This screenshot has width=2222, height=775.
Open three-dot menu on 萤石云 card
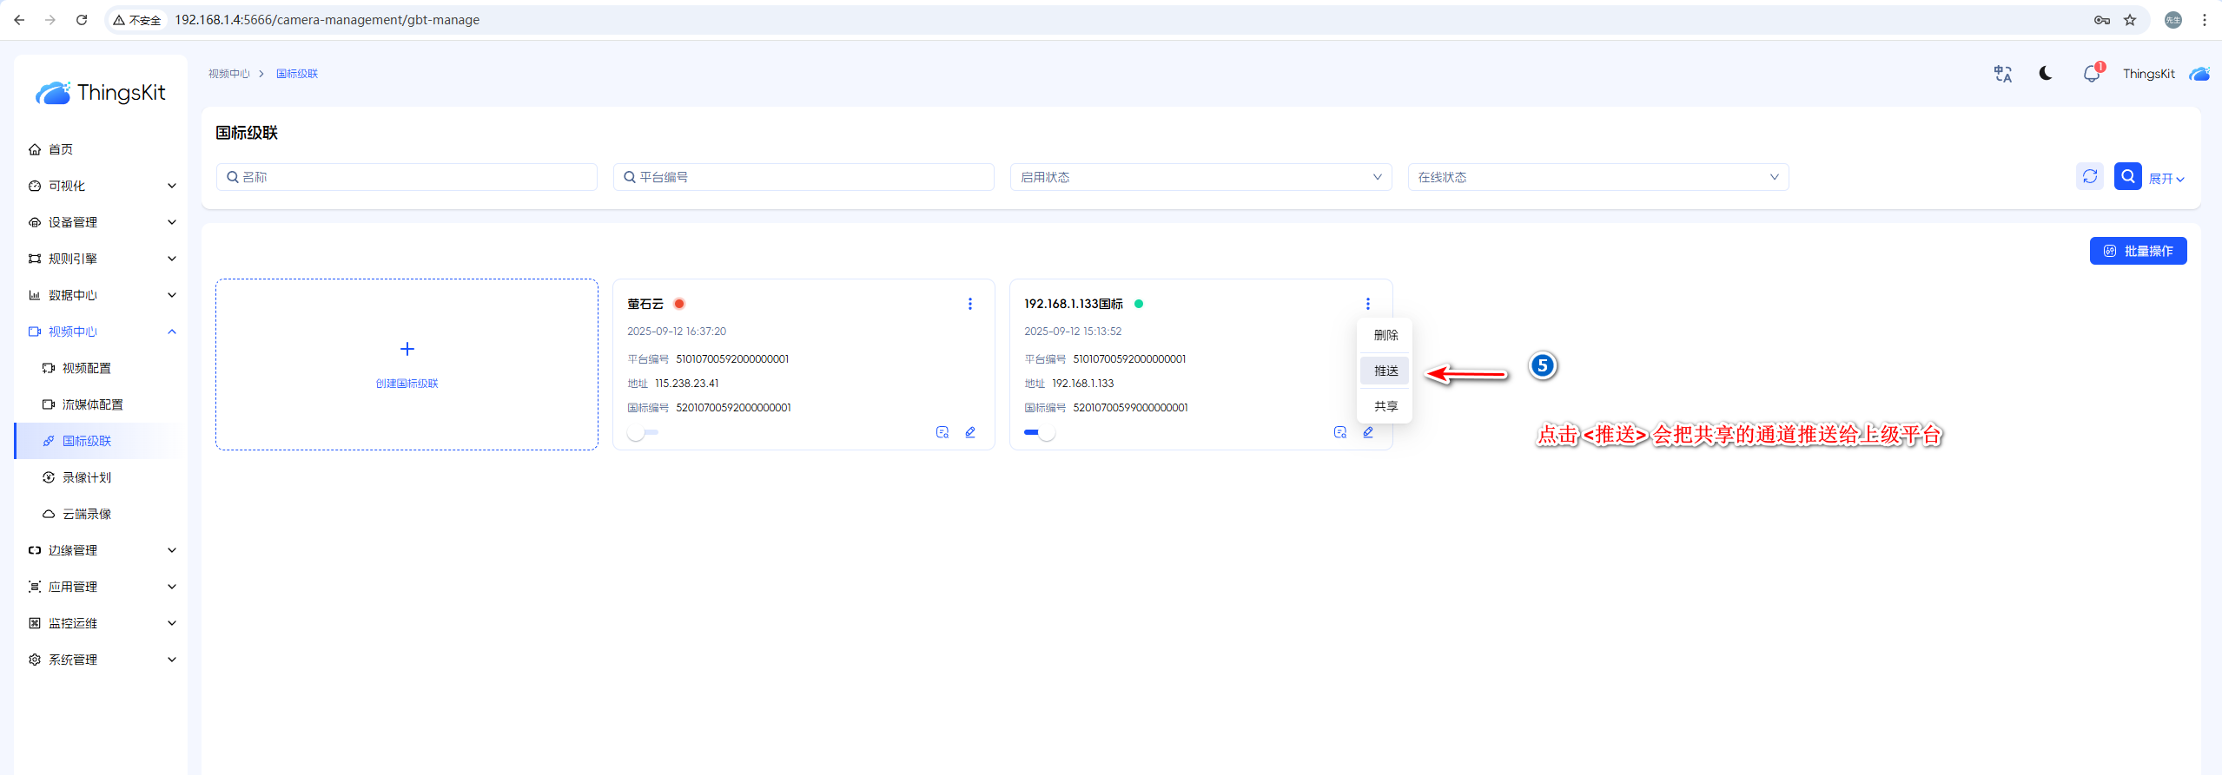point(970,304)
